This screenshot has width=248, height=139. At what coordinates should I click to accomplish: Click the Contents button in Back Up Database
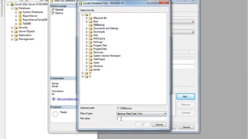(x=186, y=113)
